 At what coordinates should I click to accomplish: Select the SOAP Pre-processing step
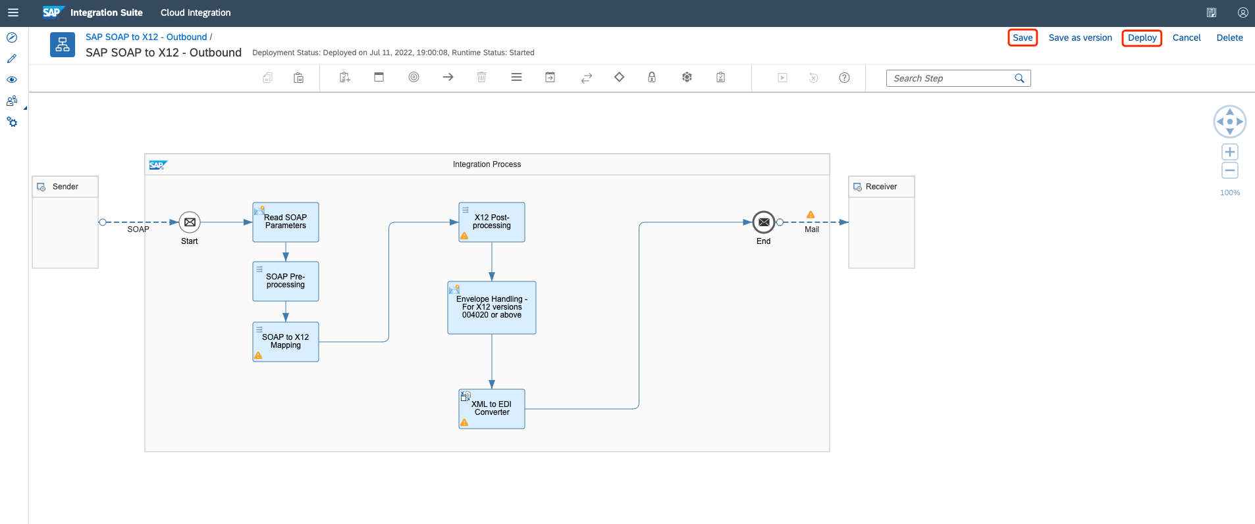[286, 281]
